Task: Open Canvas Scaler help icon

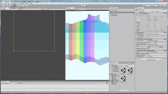Action: tap(165, 39)
